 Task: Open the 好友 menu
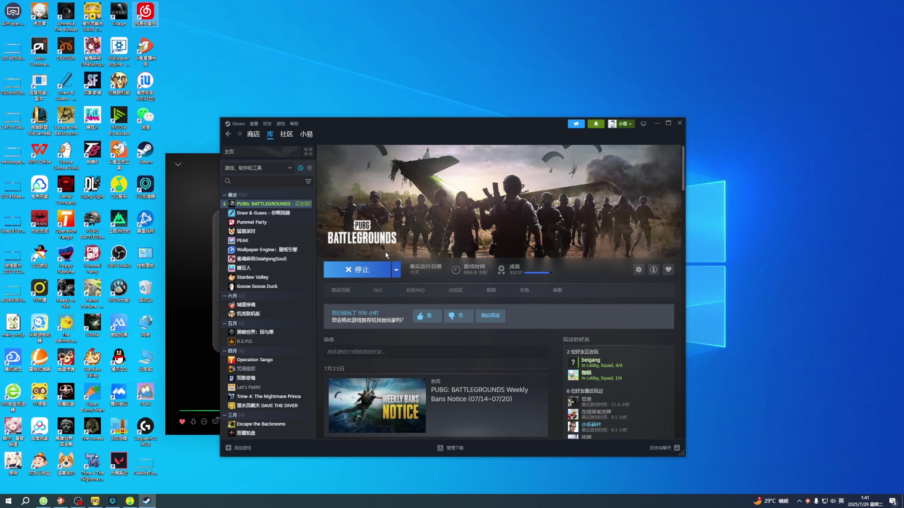[267, 124]
